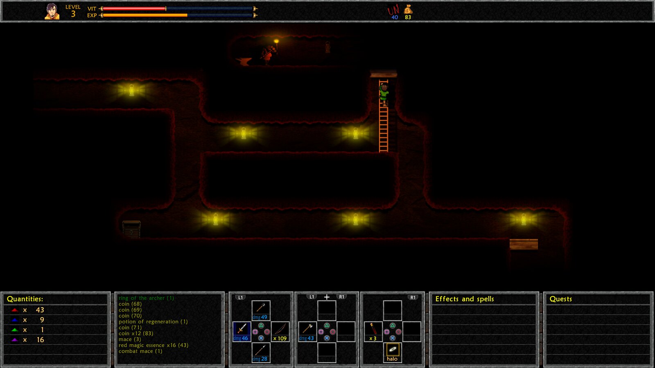Click the 'Quantities:' panel heading
This screenshot has width=655, height=368.
[25, 299]
